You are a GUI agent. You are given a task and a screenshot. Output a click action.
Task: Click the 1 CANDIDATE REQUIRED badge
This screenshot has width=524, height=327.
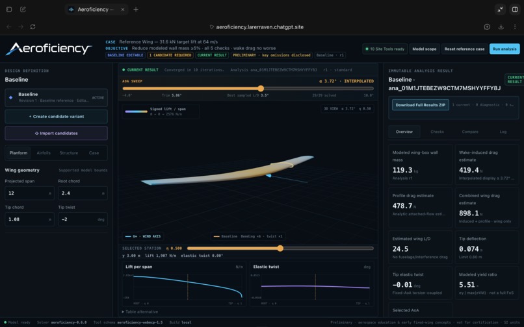click(170, 55)
